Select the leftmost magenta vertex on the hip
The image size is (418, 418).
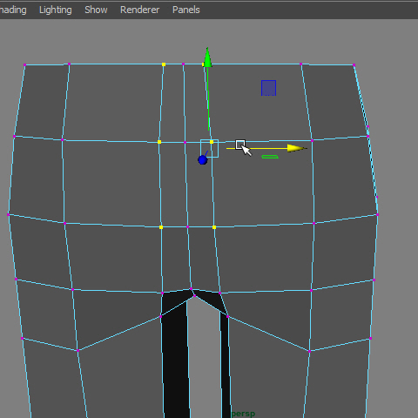8,214
